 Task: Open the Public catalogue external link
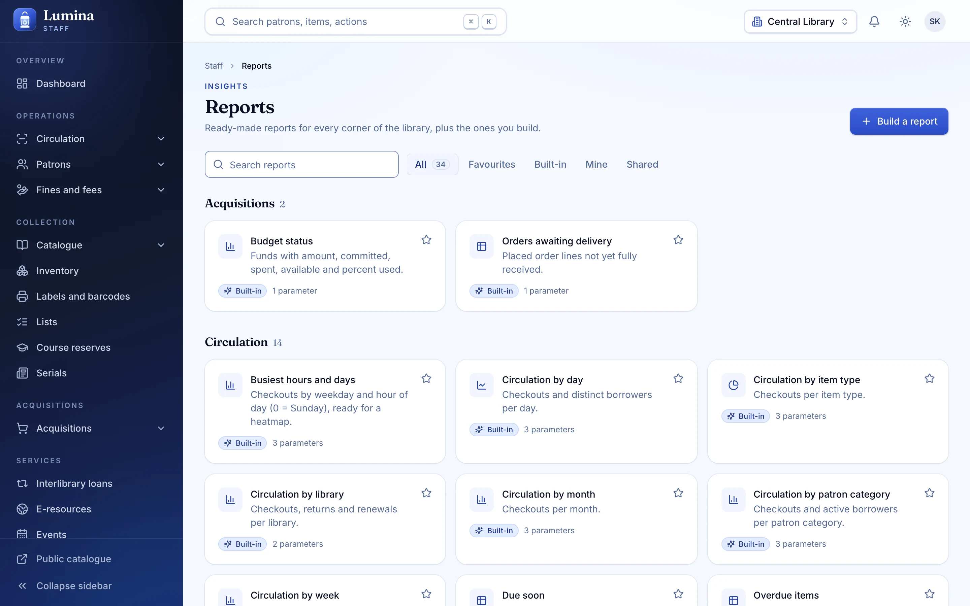(x=91, y=559)
